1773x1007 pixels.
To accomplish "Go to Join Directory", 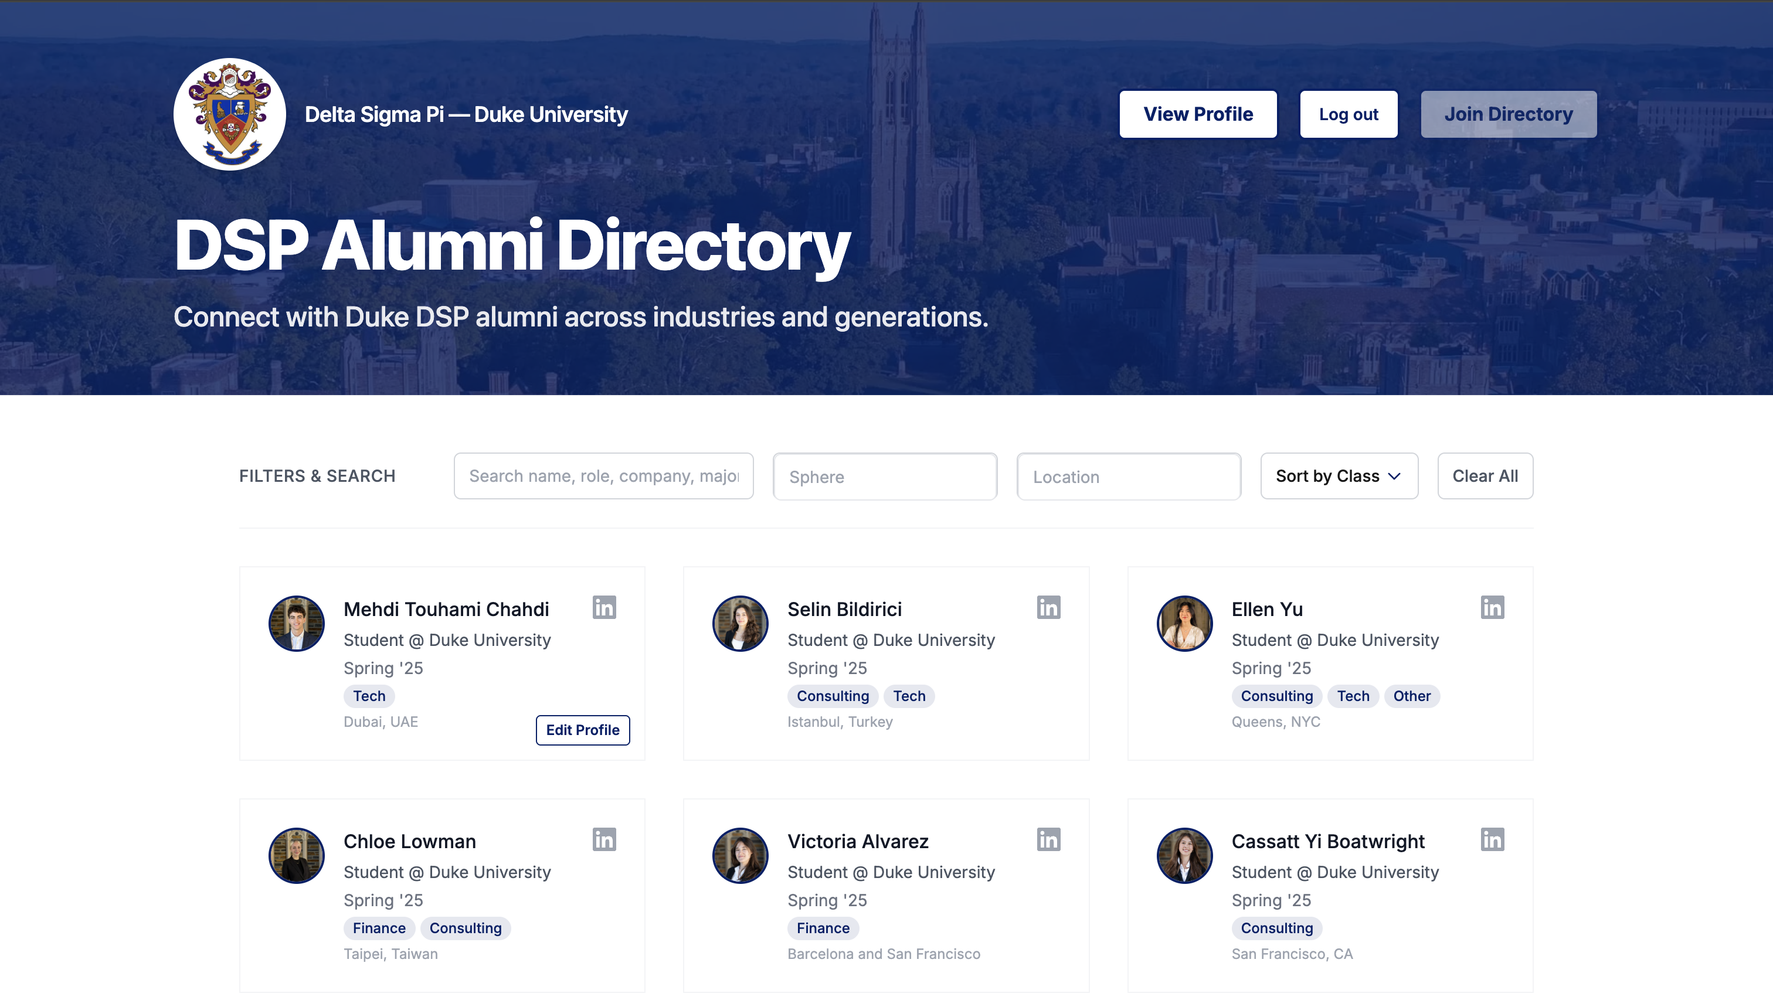I will coord(1508,114).
